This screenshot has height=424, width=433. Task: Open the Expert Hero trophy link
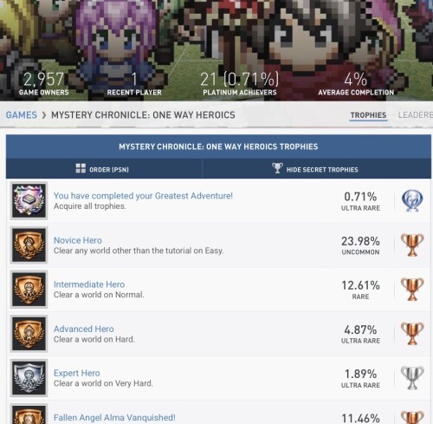77,373
